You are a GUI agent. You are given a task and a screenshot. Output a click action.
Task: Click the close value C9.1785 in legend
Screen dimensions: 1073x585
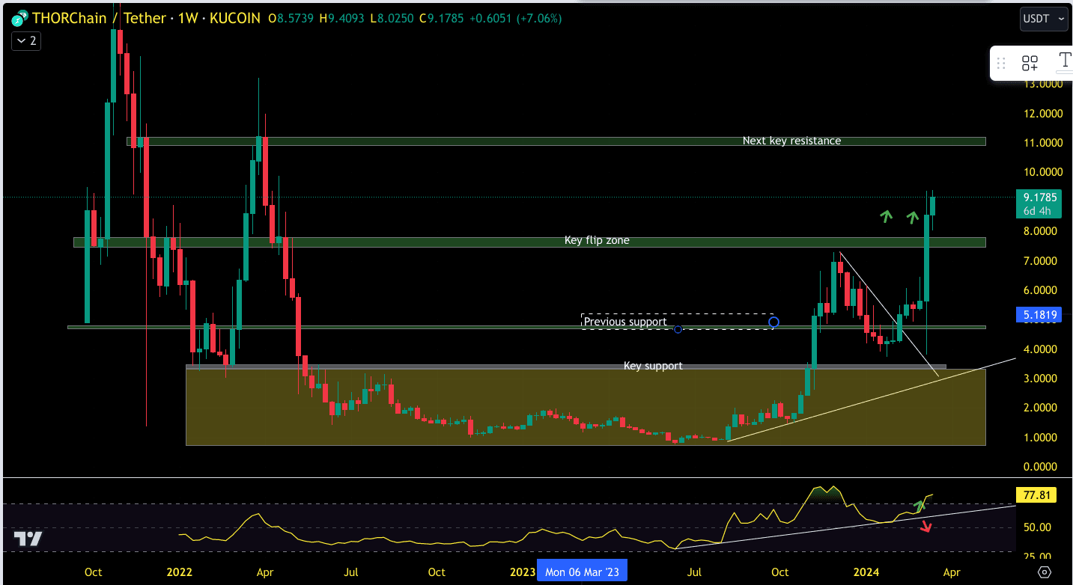(x=442, y=18)
